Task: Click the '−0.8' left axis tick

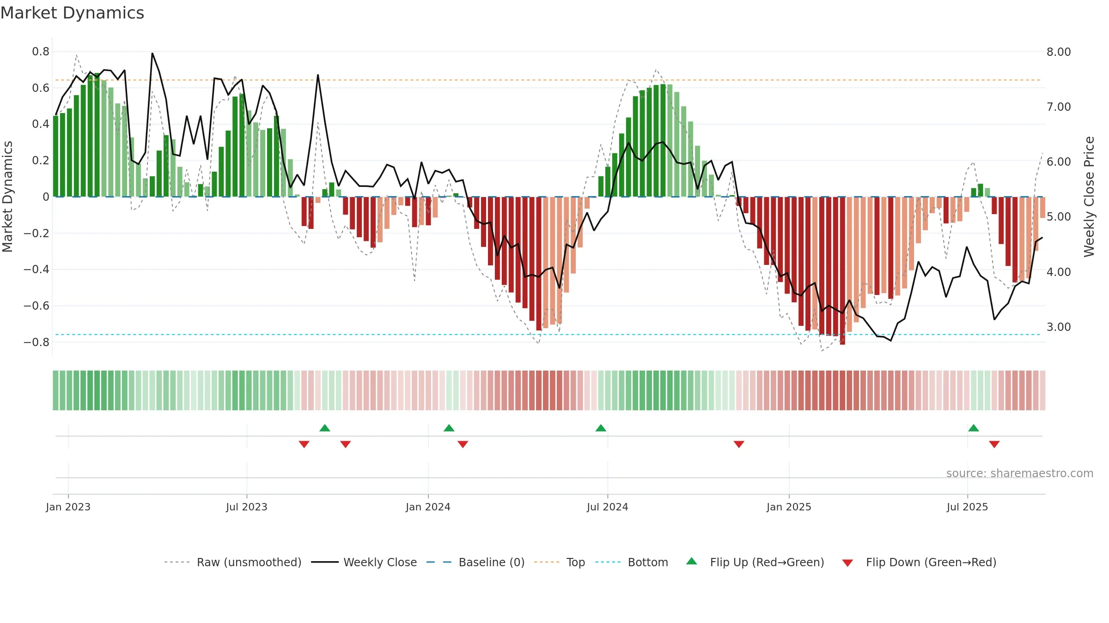Action: [37, 342]
